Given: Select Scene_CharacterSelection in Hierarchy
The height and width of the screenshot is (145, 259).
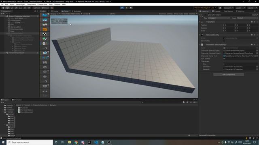Looking at the screenshot, I should 19,16.
